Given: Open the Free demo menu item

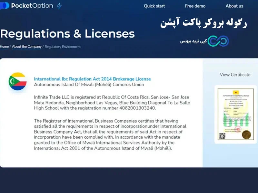Looking at the screenshot, I should click(195, 6).
